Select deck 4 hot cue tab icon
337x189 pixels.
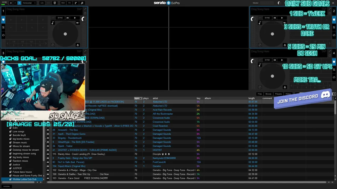click(x=334, y=62)
